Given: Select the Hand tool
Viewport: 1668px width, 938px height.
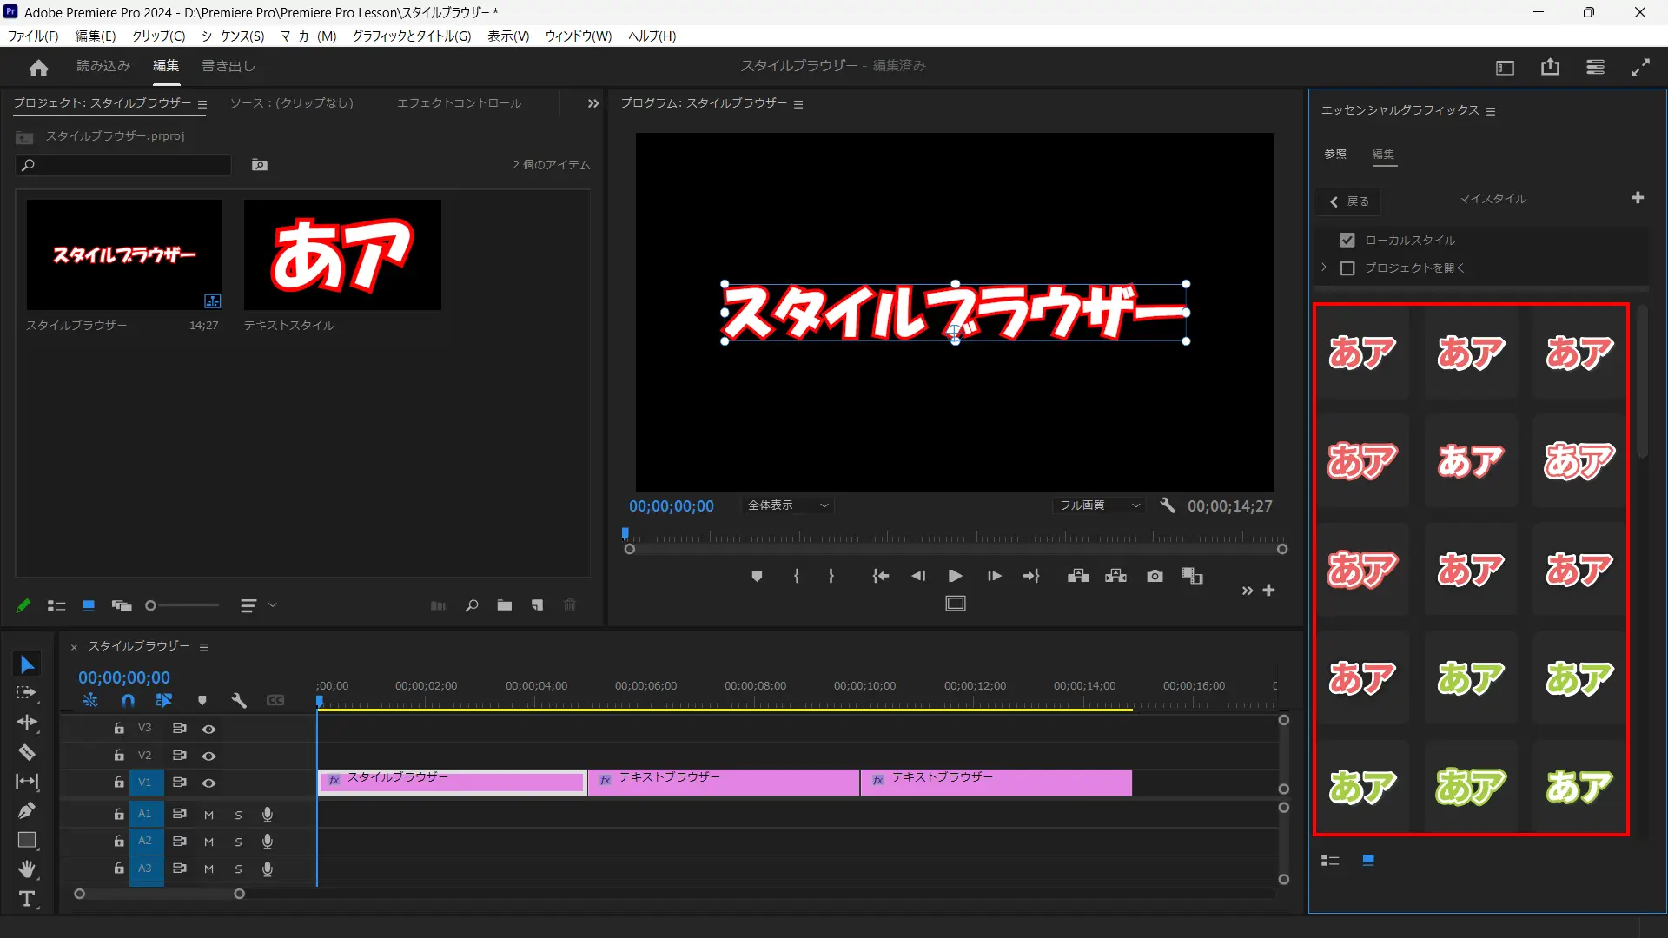Looking at the screenshot, I should click(x=27, y=869).
